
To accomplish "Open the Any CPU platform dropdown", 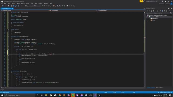I will [x=36, y=6].
